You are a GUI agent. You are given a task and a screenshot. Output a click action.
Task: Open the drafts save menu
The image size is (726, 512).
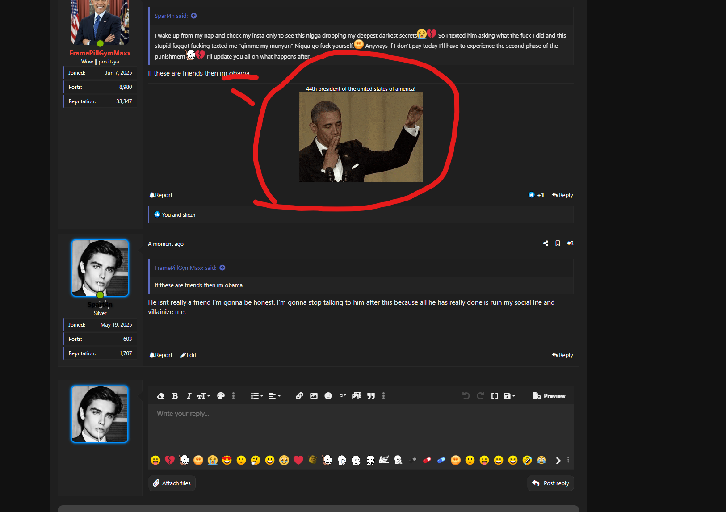[x=509, y=396]
